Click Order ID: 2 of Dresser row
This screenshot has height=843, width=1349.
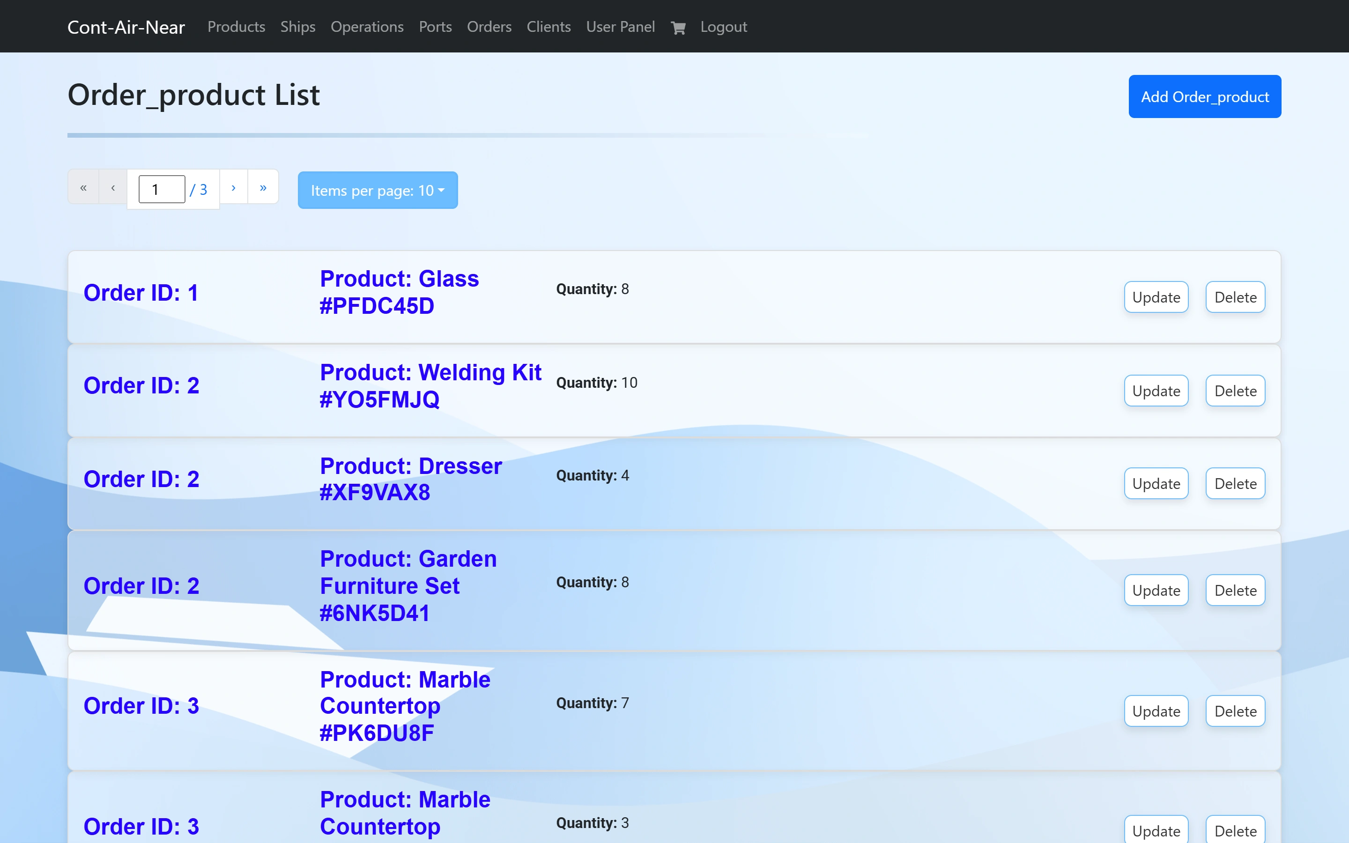tap(141, 480)
